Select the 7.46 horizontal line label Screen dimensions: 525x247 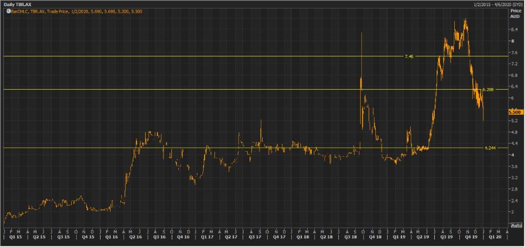pyautogui.click(x=409, y=56)
